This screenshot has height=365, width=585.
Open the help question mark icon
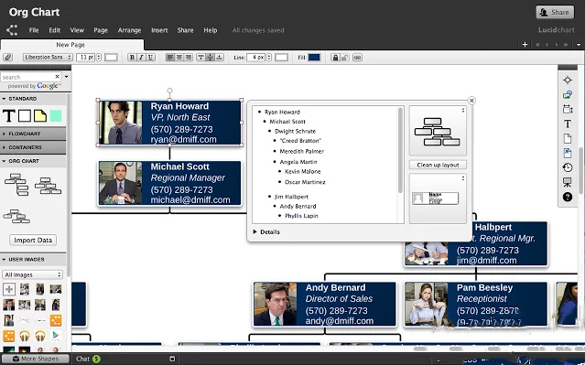click(x=568, y=197)
